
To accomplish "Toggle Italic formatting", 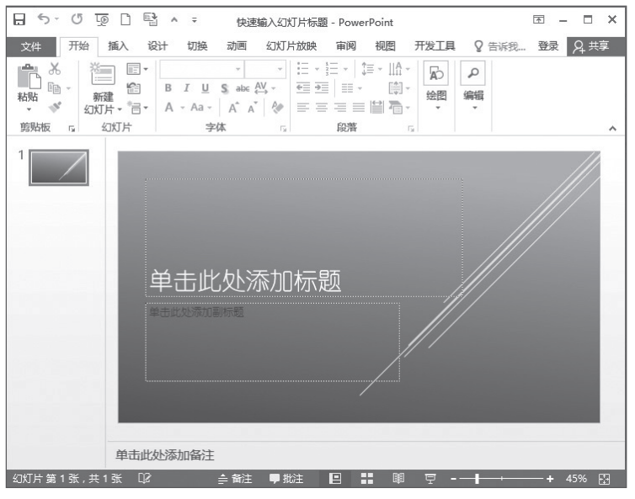I will (x=186, y=88).
